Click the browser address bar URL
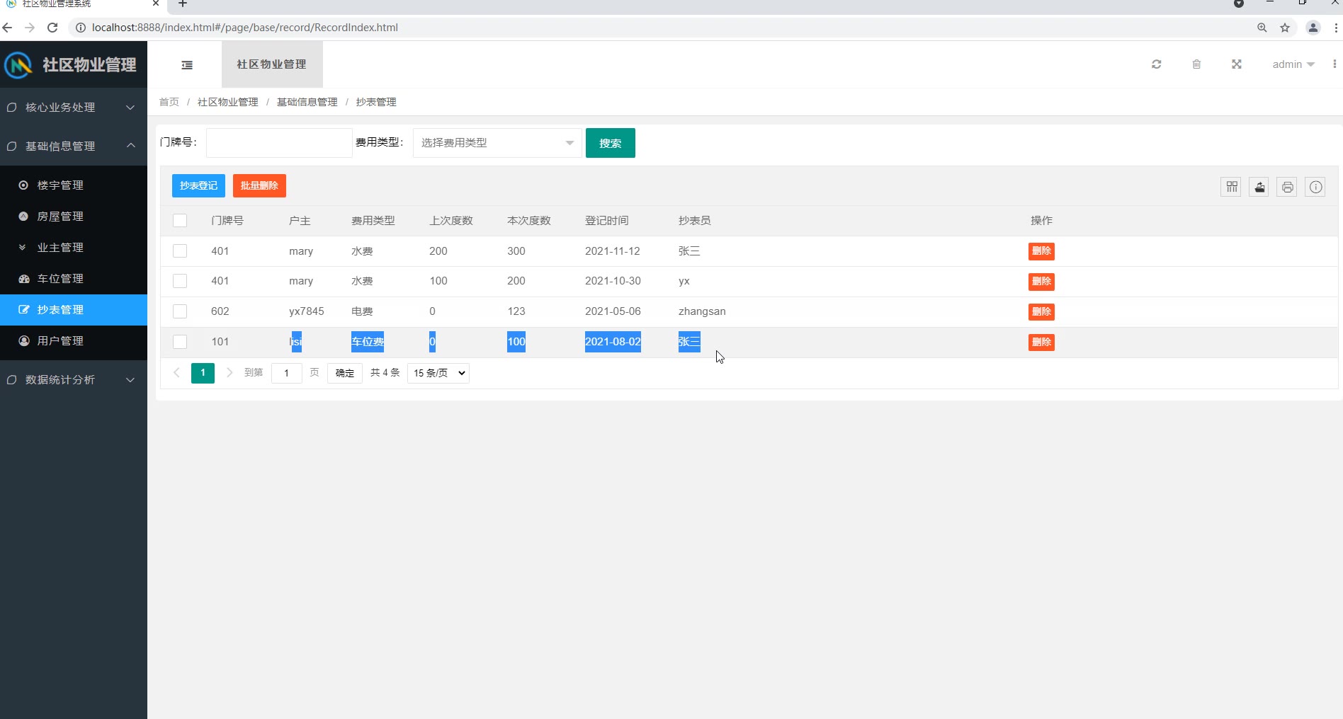This screenshot has width=1343, height=719. (245, 28)
